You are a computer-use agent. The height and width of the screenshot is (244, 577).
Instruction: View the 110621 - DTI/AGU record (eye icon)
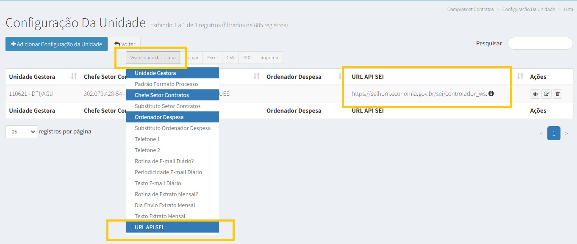click(535, 94)
